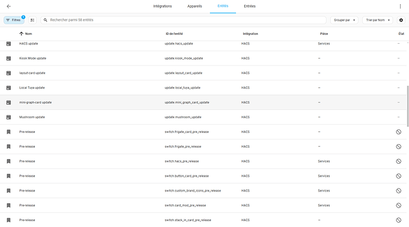The image size is (409, 227).
Task: Click switch.custom_brand_icons_pre_release entity ID
Action: [x=193, y=190]
